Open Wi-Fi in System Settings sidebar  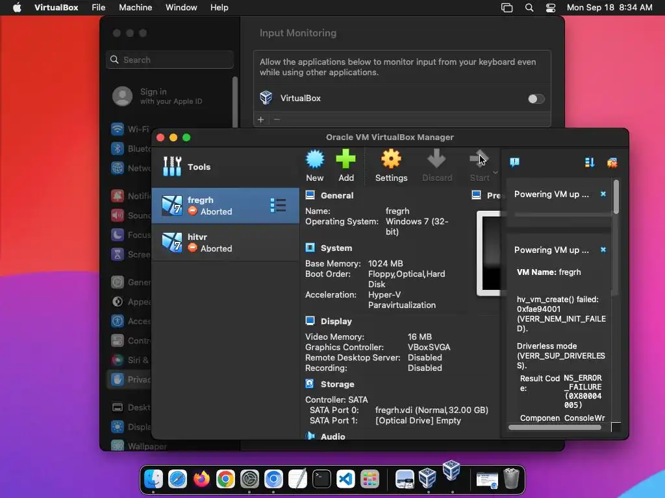[x=118, y=129]
